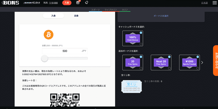Click the ¥10,000 balance link
218x109 pixels.
pos(53,3)
